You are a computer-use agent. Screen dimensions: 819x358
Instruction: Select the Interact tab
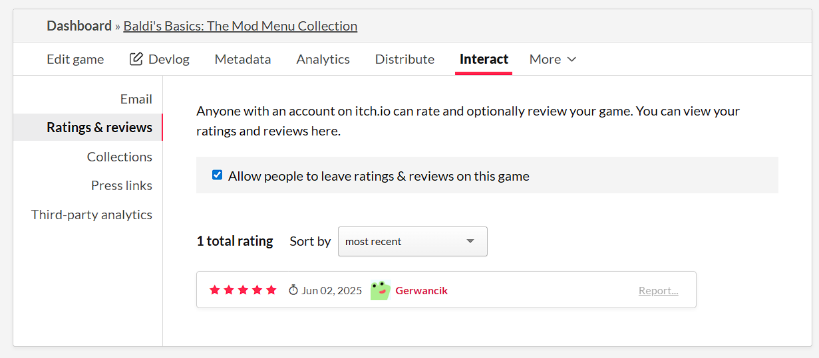click(484, 59)
